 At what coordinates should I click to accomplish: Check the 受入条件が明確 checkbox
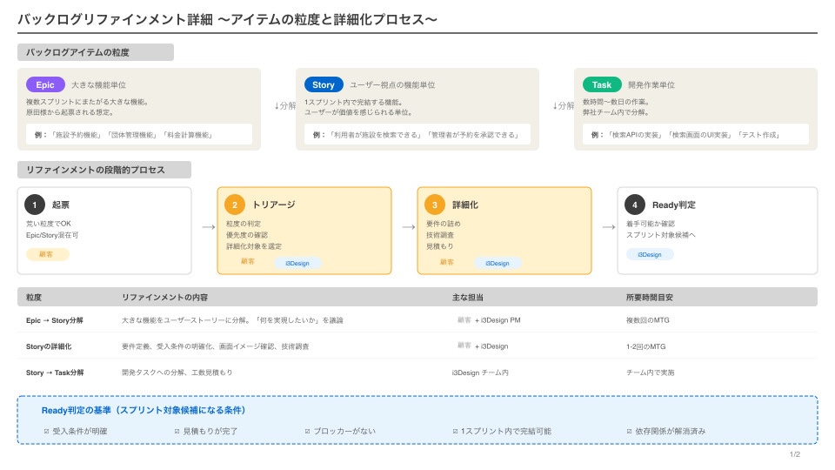[x=47, y=431]
